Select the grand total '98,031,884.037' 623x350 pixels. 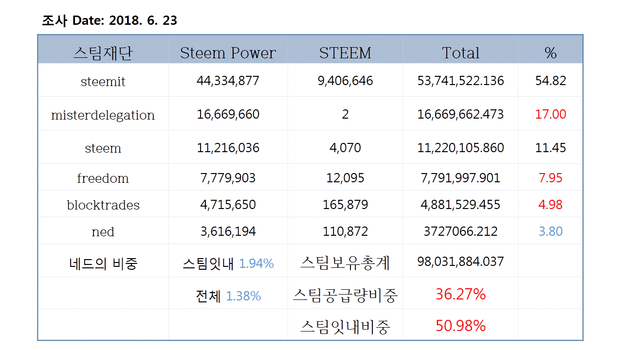click(x=460, y=262)
